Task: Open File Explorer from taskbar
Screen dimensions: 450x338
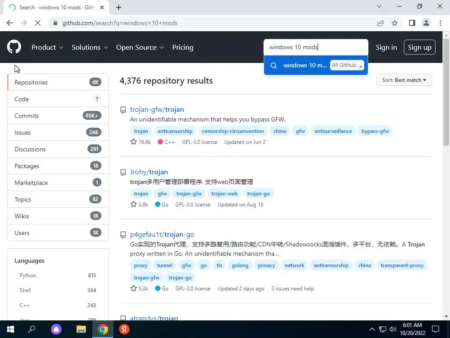Action: 81,329
